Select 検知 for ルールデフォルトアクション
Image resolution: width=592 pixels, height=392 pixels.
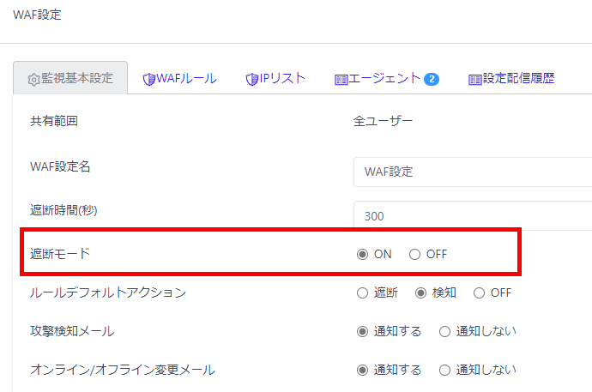click(x=421, y=292)
